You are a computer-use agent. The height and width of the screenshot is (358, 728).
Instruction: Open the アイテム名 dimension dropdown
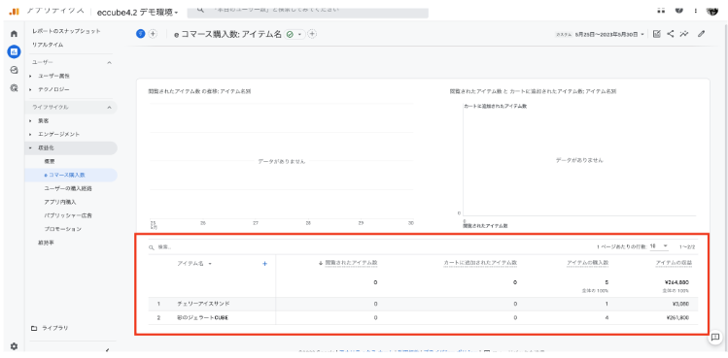[x=194, y=263]
